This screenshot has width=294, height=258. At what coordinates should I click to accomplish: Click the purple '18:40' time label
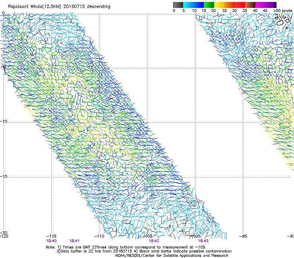[51, 241]
